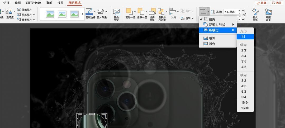The image size is (285, 128).
Task: Select the 3:5 portrait ratio
Action: point(245,61)
